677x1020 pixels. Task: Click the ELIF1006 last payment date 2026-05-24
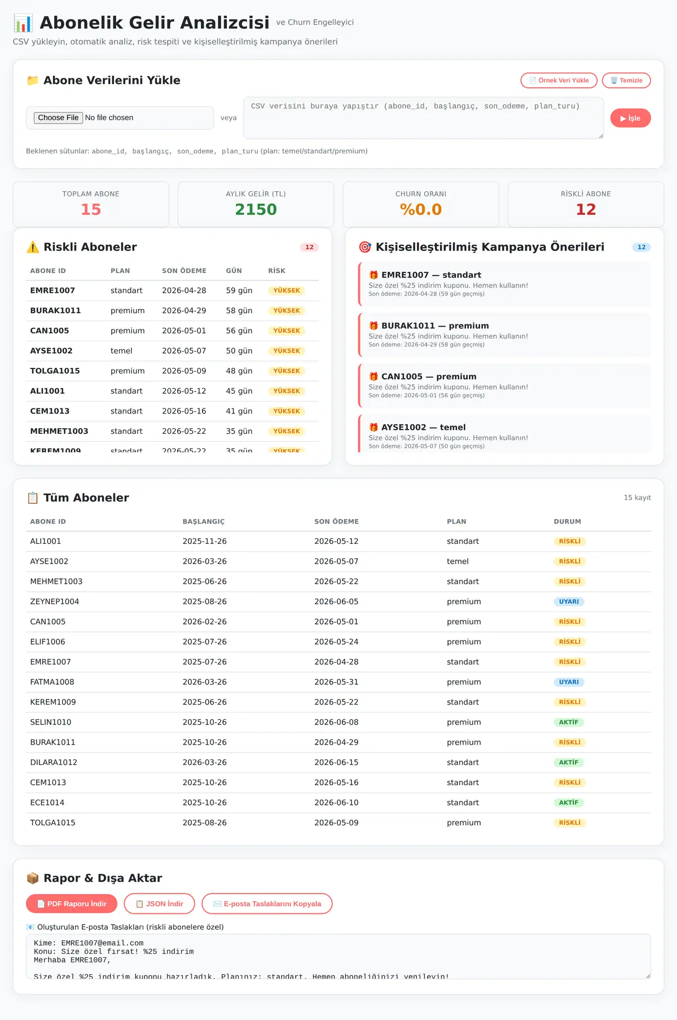tap(336, 641)
